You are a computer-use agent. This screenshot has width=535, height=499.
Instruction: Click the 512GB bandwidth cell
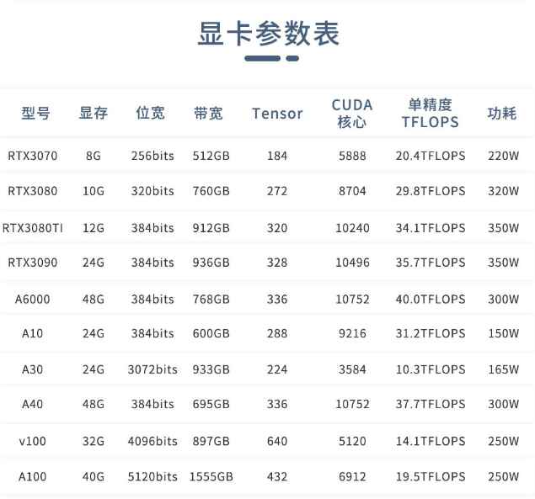pyautogui.click(x=211, y=156)
